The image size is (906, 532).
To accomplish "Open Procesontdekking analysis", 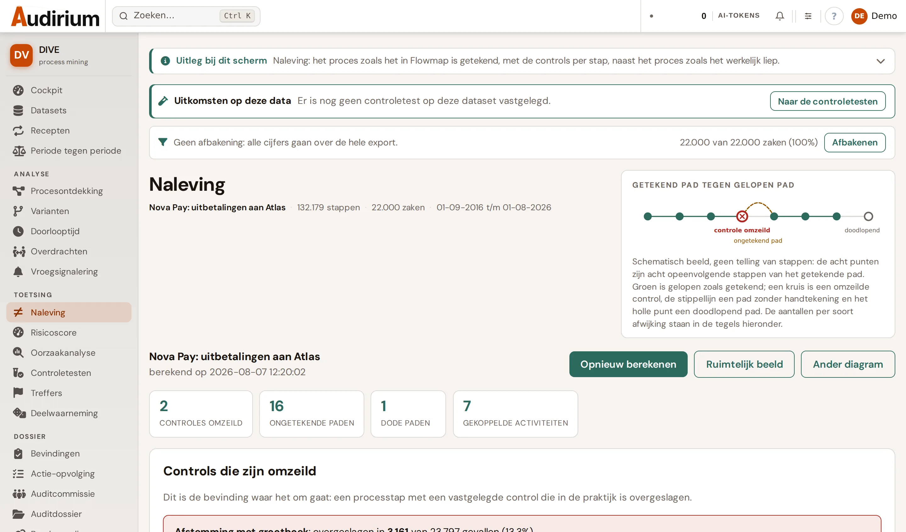I will [x=69, y=191].
